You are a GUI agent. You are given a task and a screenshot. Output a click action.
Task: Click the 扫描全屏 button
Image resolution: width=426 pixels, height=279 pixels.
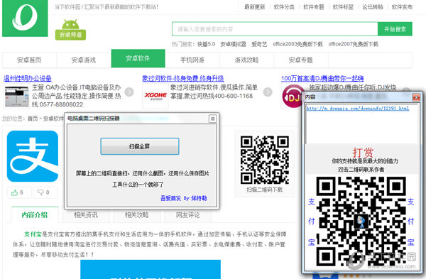coord(140,146)
